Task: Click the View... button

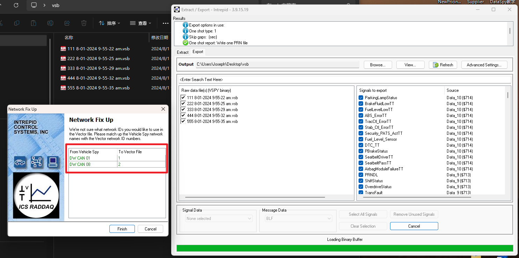Action: pos(410,65)
